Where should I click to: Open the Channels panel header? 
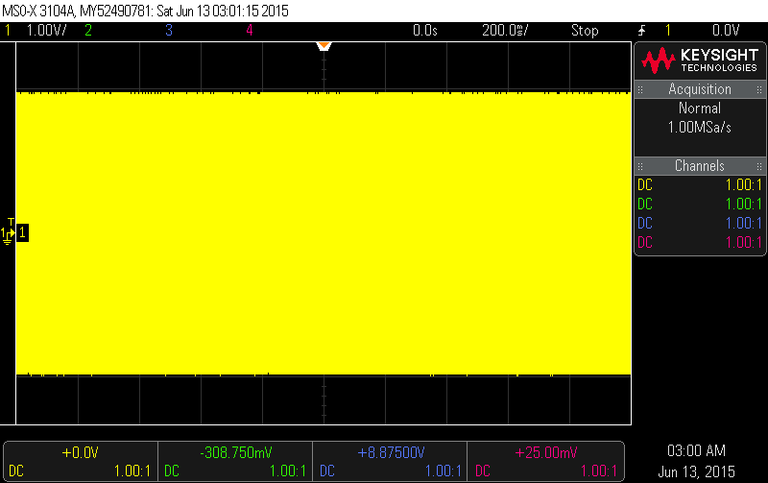tap(699, 166)
